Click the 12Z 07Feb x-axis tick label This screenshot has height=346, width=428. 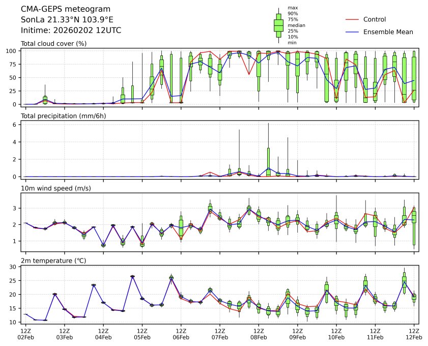click(x=220, y=334)
